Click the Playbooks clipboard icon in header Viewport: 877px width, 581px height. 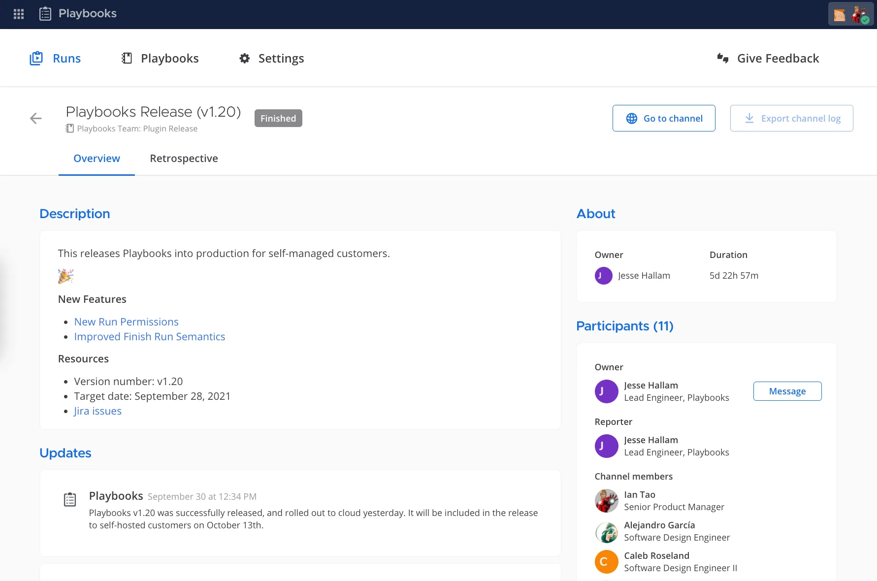click(x=45, y=14)
